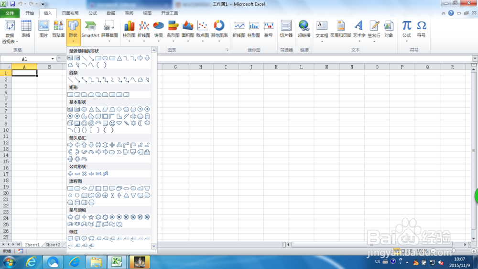This screenshot has height=269, width=478.
Task: Switch to the 开始 Home tab
Action: (x=30, y=13)
